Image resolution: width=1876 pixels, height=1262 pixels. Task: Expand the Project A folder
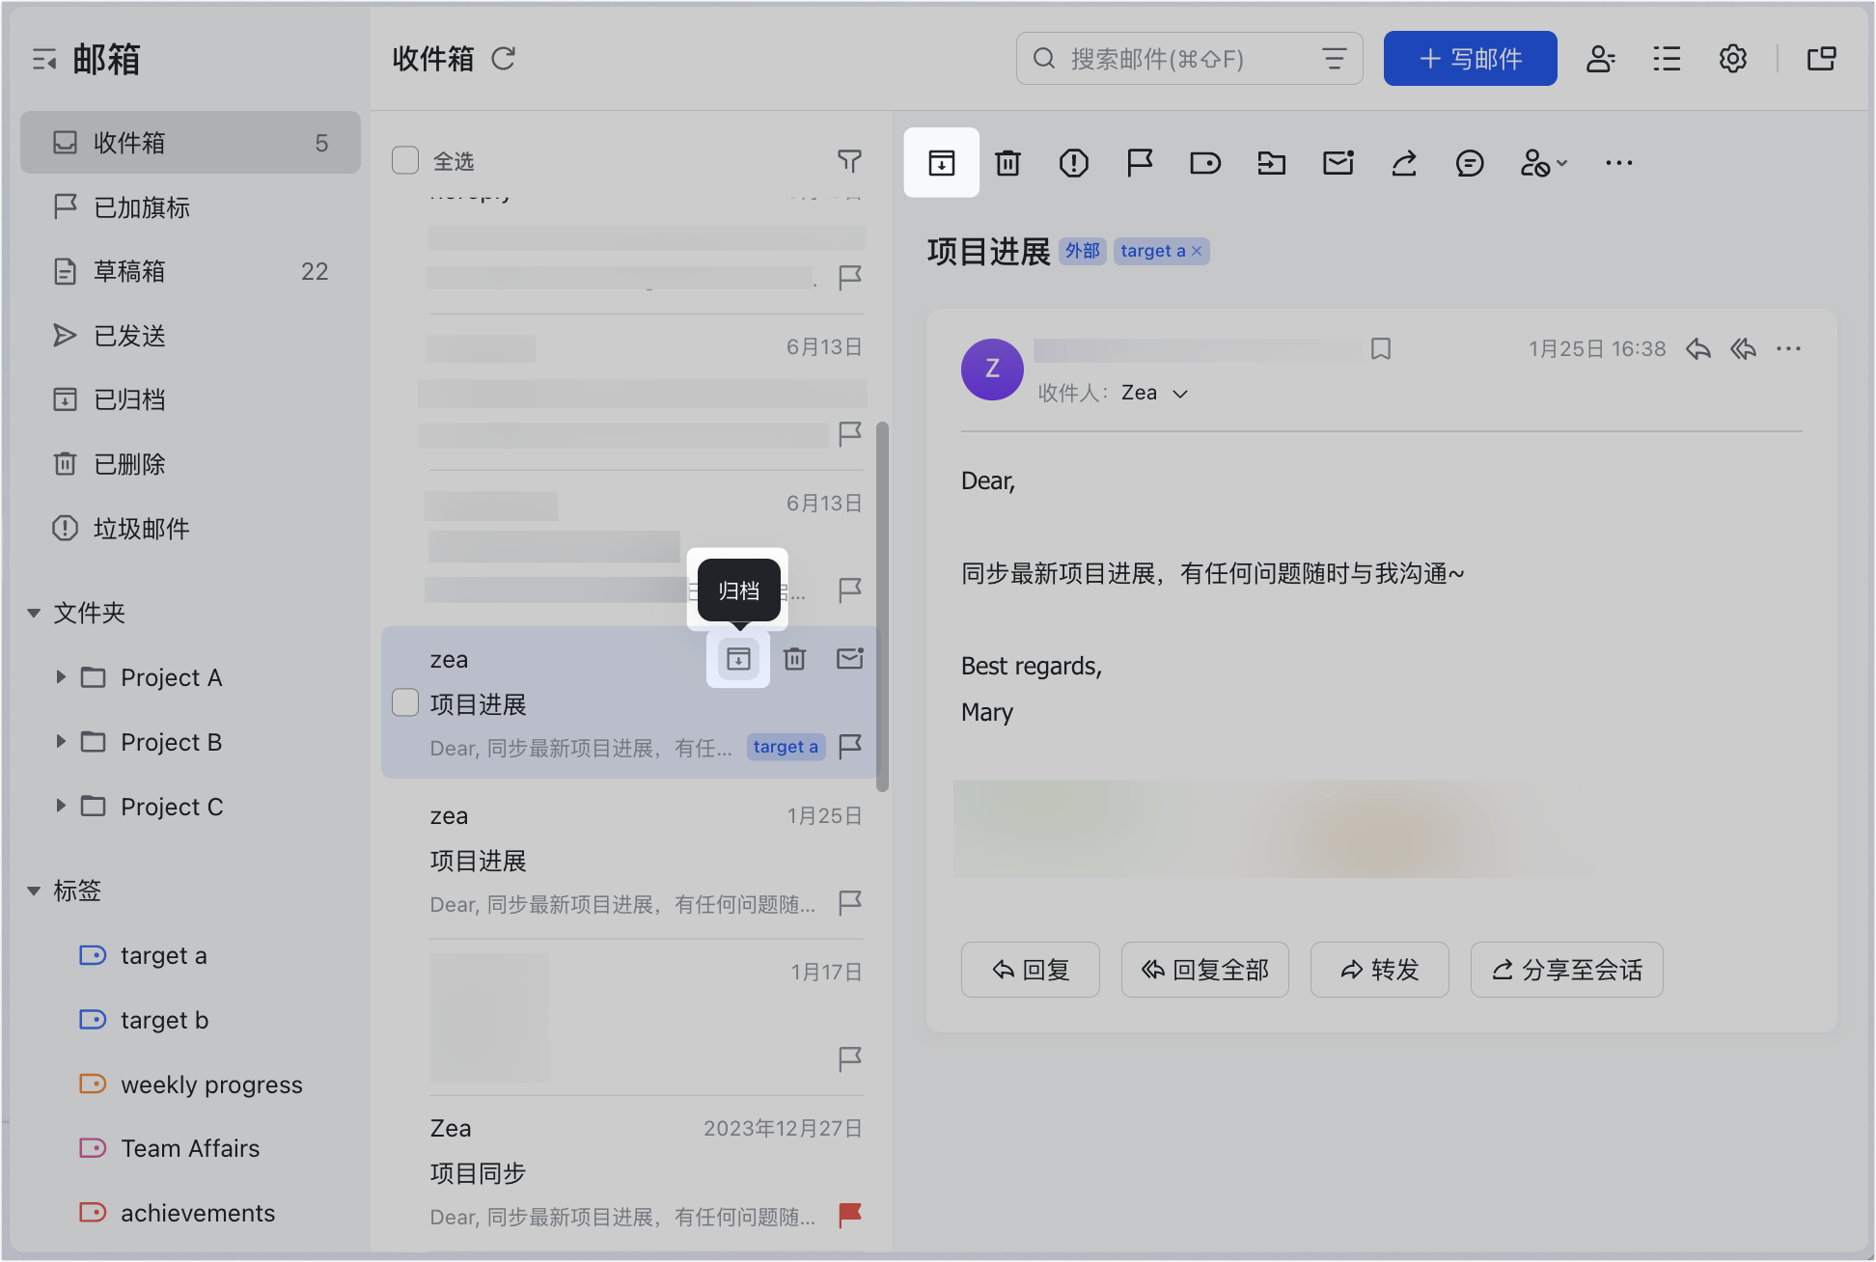pyautogui.click(x=61, y=677)
